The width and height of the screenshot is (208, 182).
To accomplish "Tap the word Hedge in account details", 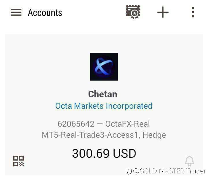I will (x=154, y=135).
